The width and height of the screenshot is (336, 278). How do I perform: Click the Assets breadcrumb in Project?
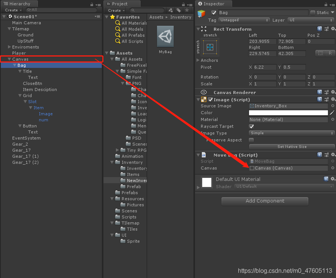tap(156, 17)
